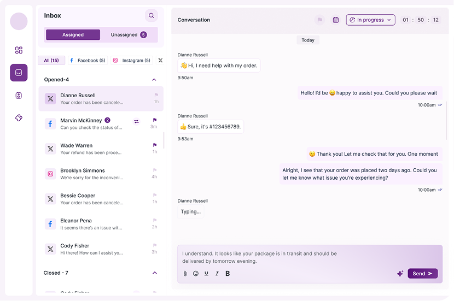The height and width of the screenshot is (301, 454).
Task: Attach a file with the paperclip icon
Action: (x=185, y=274)
